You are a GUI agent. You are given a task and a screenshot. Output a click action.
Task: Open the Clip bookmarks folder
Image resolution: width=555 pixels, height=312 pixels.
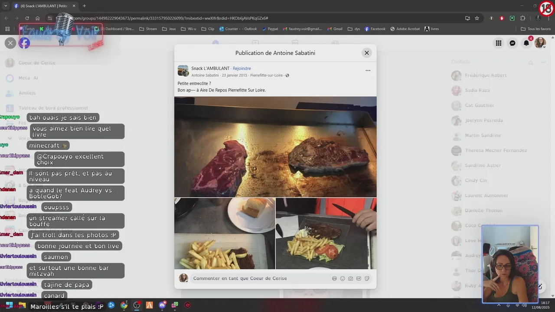(208, 29)
